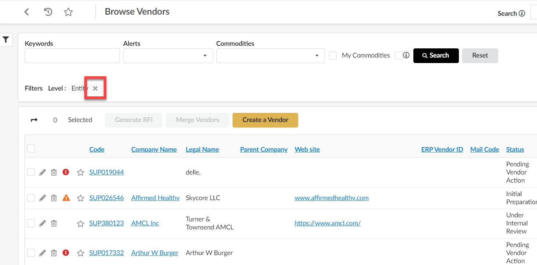The height and width of the screenshot is (265, 537).
Task: Remove the Entity level filter
Action: click(x=95, y=88)
